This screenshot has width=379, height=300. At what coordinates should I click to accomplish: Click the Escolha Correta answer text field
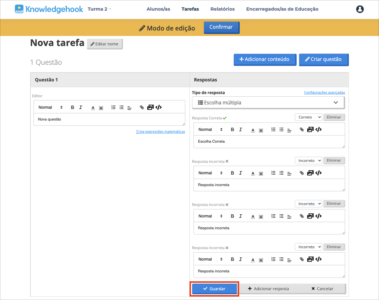click(269, 142)
